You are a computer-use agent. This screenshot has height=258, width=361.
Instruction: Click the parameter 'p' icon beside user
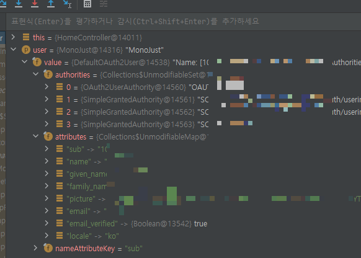[26, 50]
